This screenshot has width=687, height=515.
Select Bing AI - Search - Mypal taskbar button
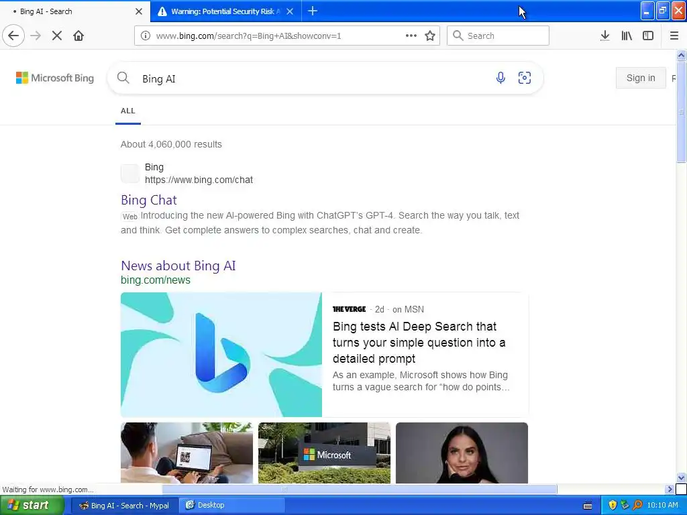[124, 506]
